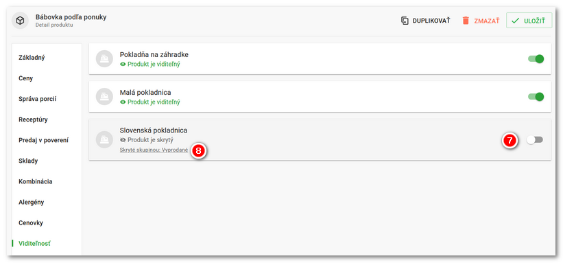Open the Skryté skupinou: Vypredané link
This screenshot has height=263, width=563.
tap(154, 150)
